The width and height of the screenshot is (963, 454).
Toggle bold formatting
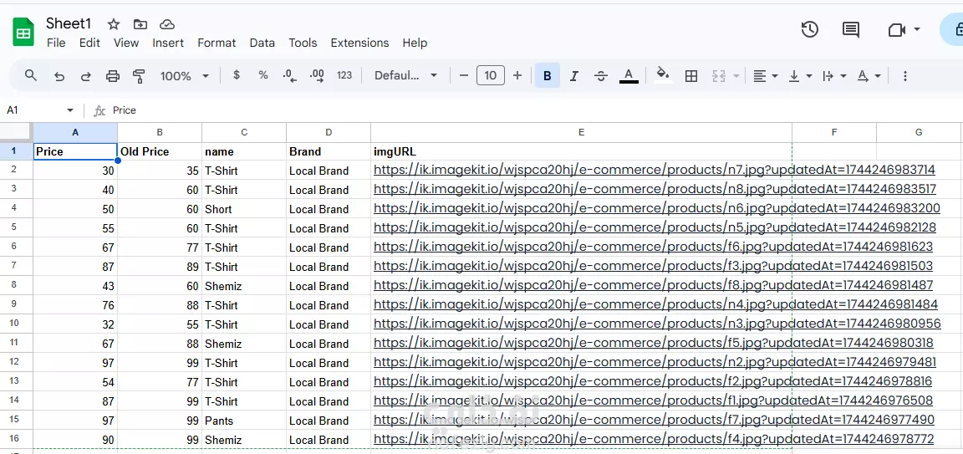tap(548, 75)
